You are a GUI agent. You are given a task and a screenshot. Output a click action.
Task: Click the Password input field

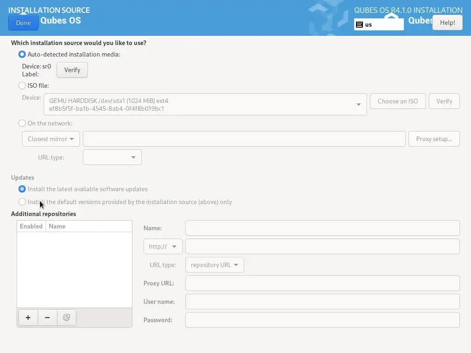pyautogui.click(x=322, y=320)
